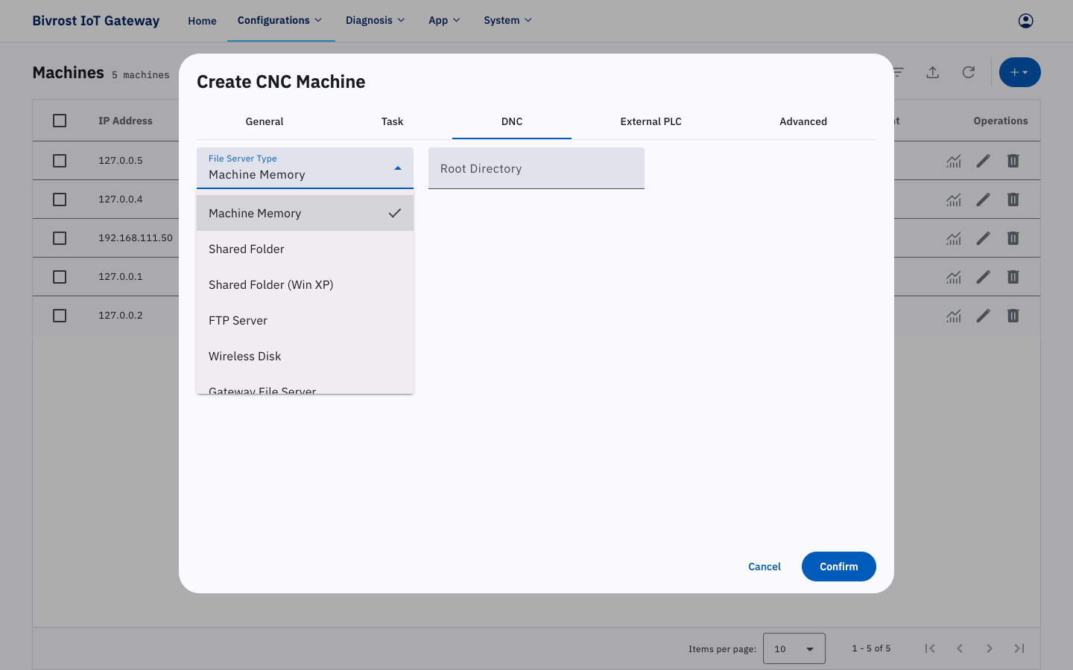Go to next page of table
1073x670 pixels.
[x=990, y=648]
